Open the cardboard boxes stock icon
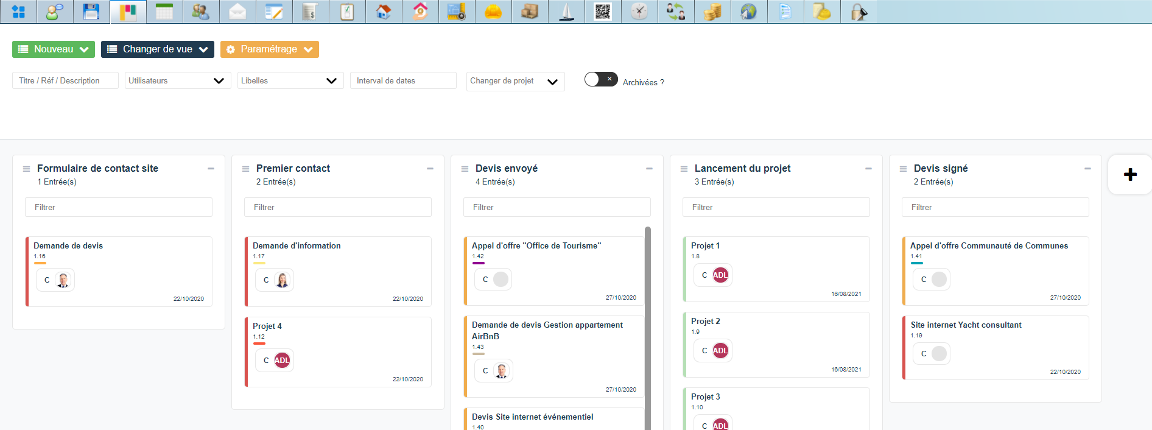Screen dimensions: 1152x430 (x=530, y=12)
